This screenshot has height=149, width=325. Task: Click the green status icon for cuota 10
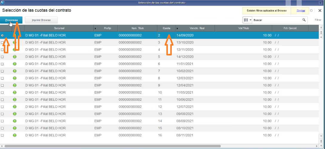tap(15, 92)
